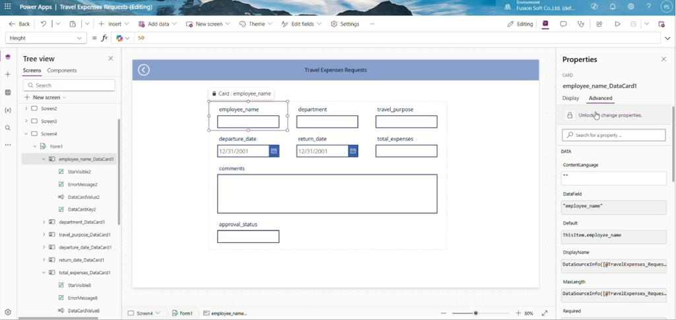
Task: Select Advanced tab in Properties
Action: point(600,98)
